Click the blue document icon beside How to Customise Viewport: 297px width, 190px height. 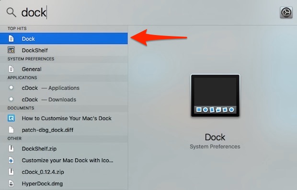coord(11,118)
